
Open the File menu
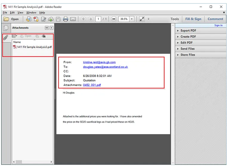tap(5, 13)
